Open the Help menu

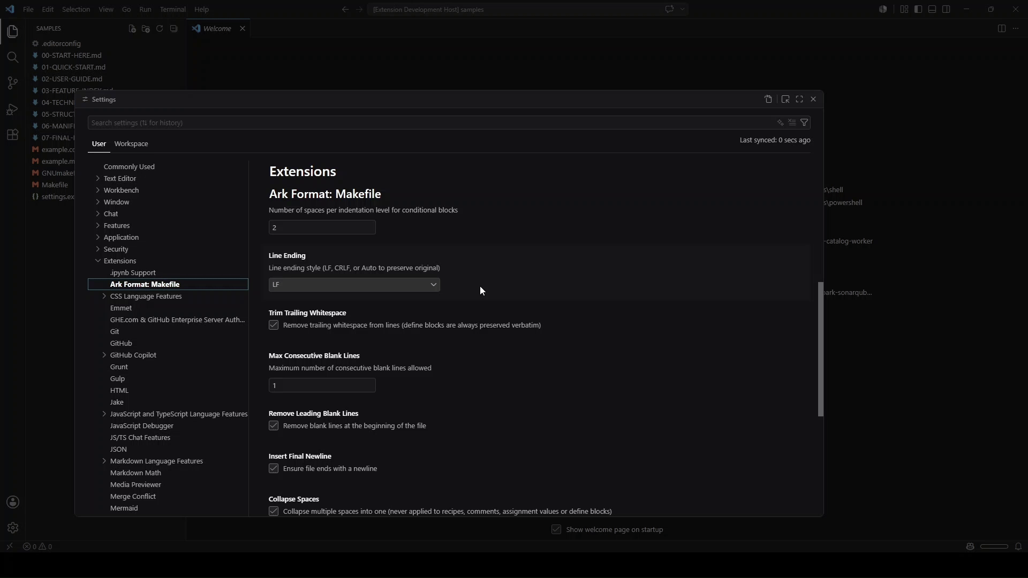pyautogui.click(x=202, y=9)
